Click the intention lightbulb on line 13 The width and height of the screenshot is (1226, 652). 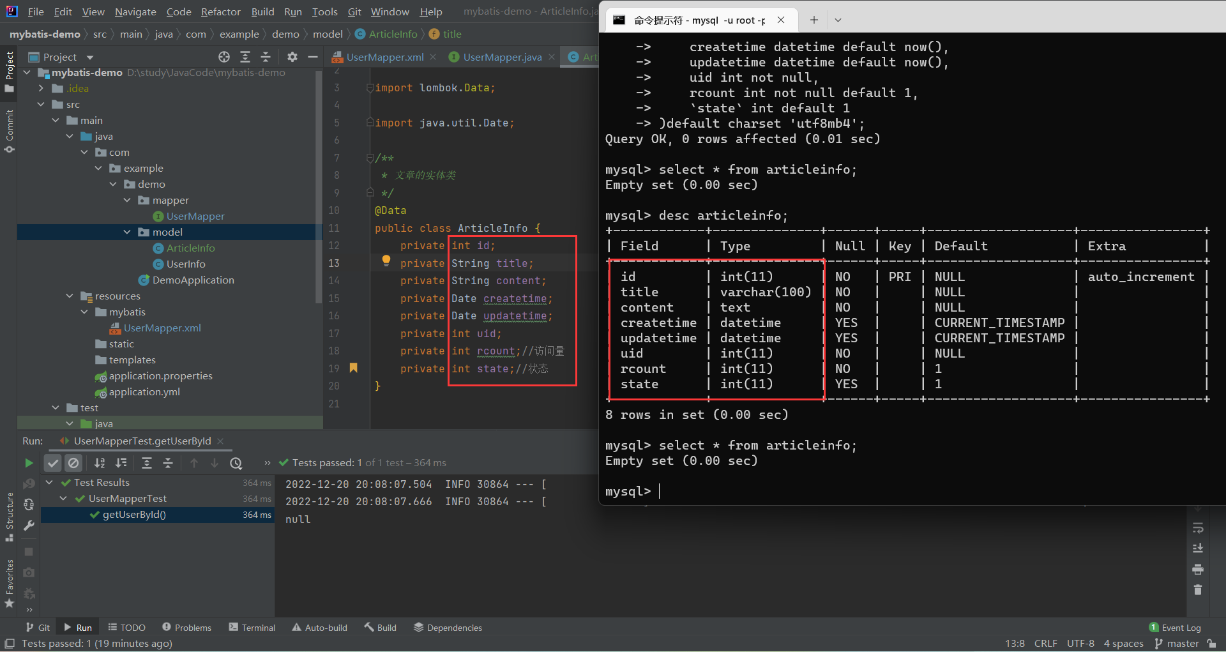(x=386, y=261)
